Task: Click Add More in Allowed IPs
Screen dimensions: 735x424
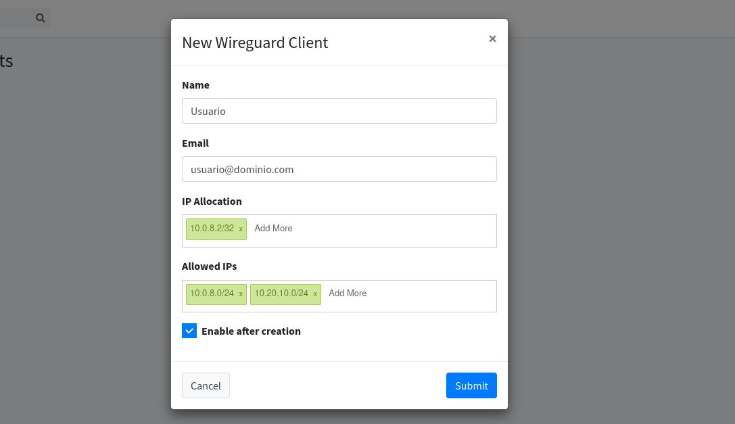Action: coord(348,293)
